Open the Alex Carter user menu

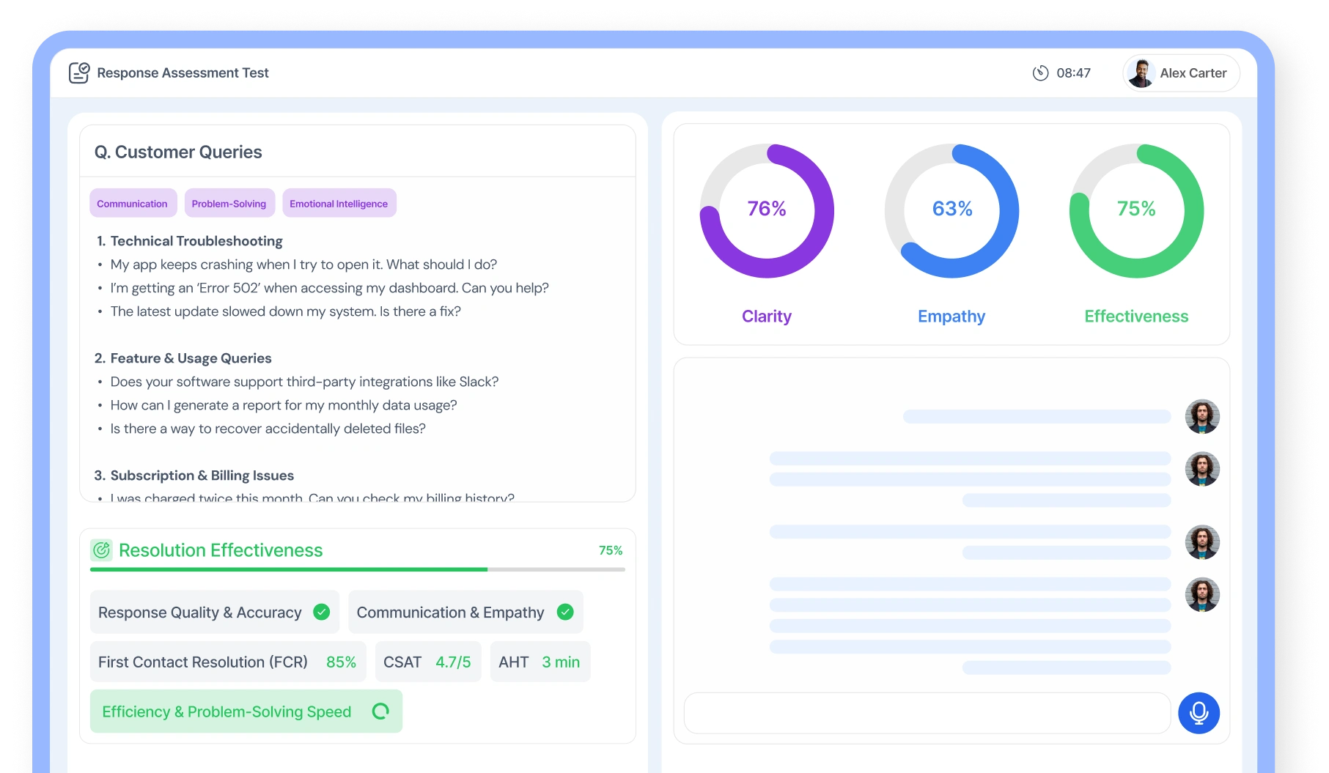click(x=1181, y=73)
